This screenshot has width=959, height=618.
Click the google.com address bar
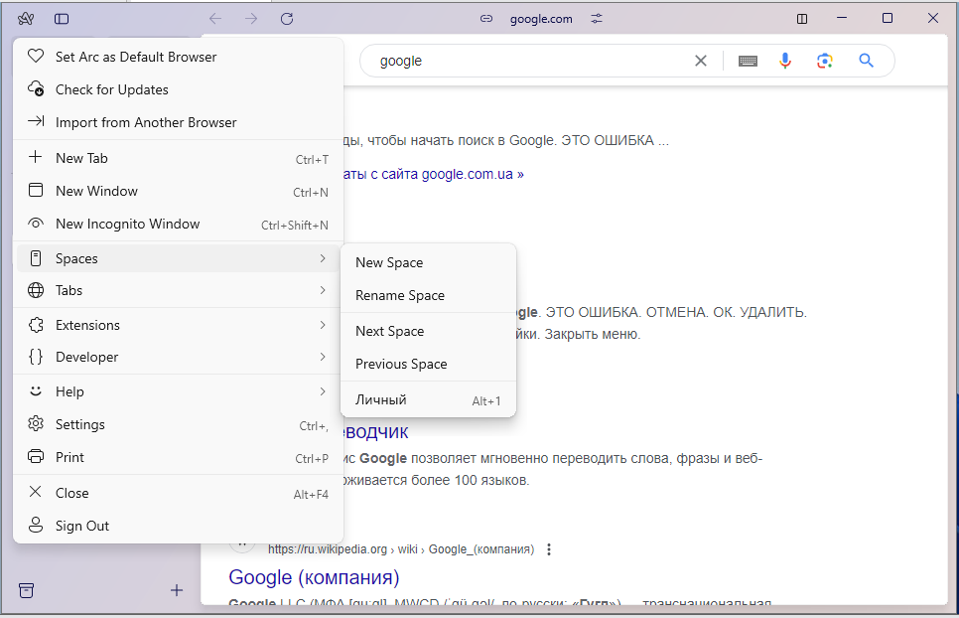click(541, 19)
